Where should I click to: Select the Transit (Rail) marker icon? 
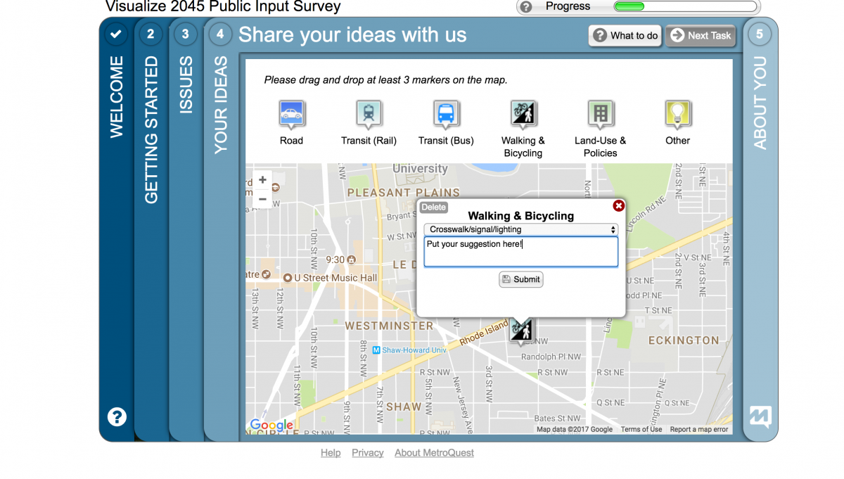369,114
